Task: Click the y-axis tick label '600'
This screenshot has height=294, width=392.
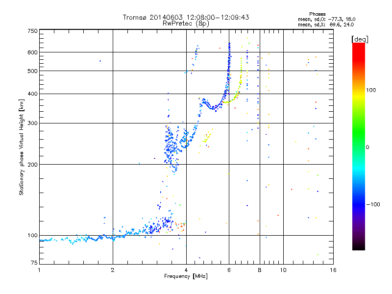Action: (x=32, y=52)
